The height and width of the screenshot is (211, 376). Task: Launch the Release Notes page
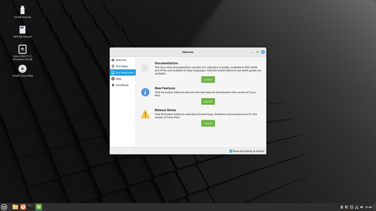click(208, 123)
